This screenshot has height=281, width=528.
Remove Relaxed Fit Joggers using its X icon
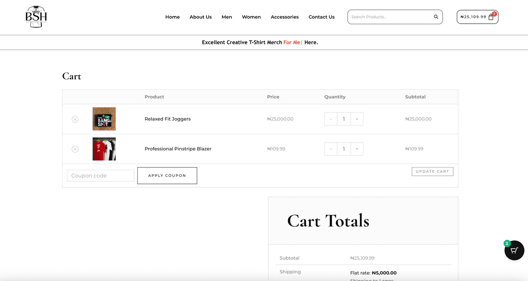(75, 119)
